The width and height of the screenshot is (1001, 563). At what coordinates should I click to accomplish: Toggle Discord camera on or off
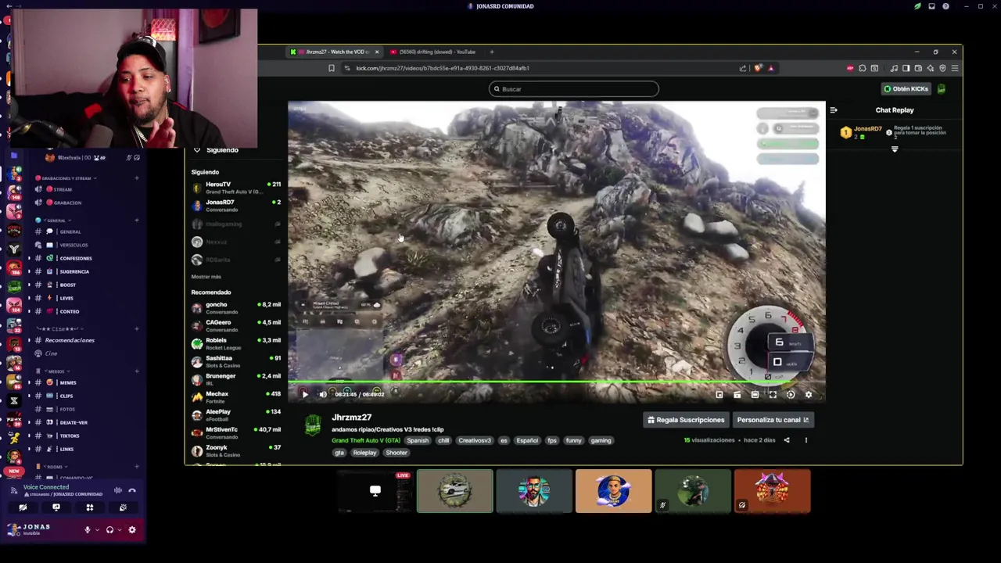point(23,508)
